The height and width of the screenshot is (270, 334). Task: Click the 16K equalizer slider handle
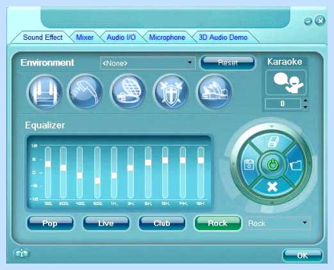pyautogui.click(x=201, y=160)
